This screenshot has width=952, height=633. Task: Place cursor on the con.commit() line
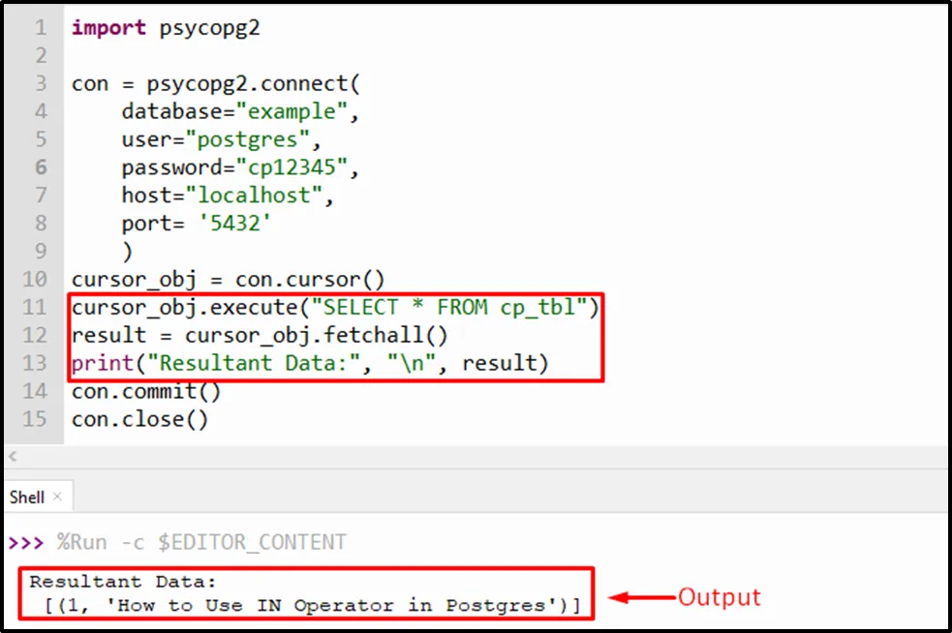tap(145, 392)
